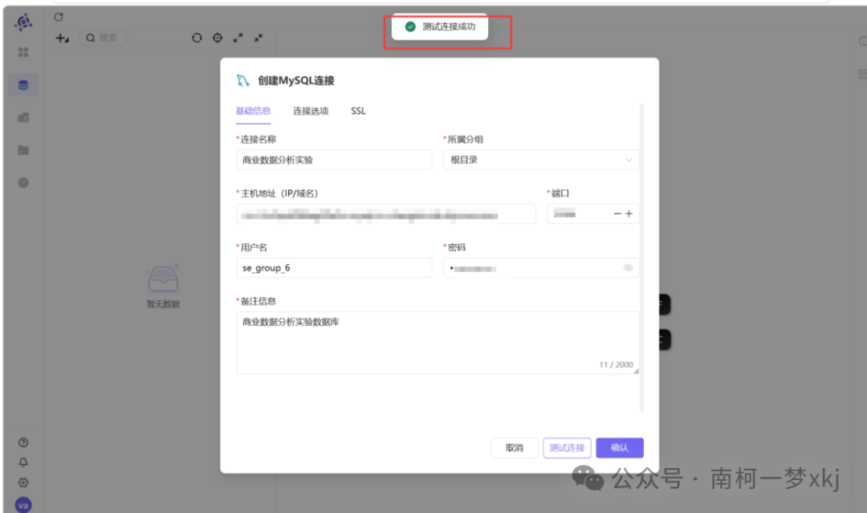Toggle password visibility eye icon
This screenshot has width=867, height=513.
pyautogui.click(x=628, y=267)
